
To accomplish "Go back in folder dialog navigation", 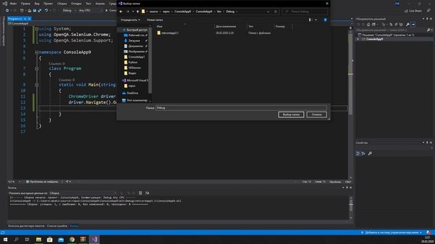I will coord(121,12).
